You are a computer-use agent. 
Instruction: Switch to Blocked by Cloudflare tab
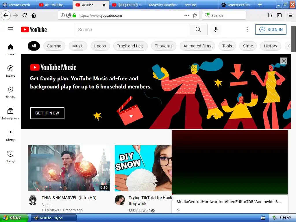tap(164, 5)
